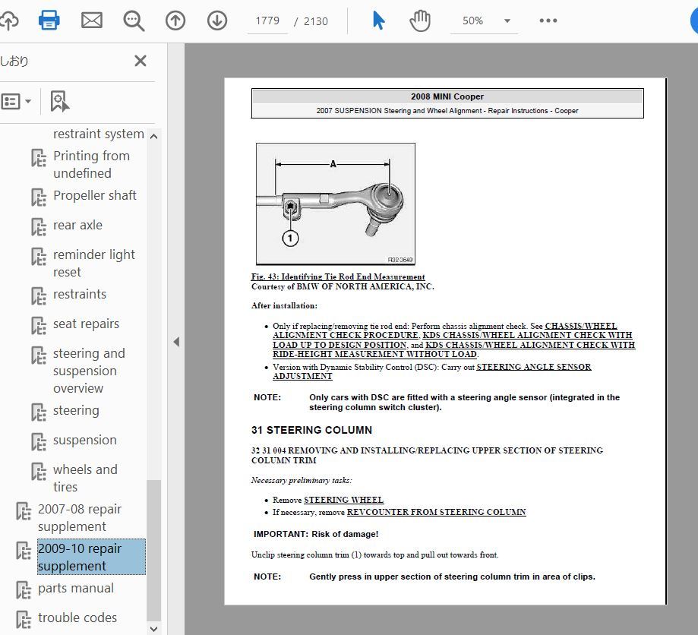Click bookmark icon beside reminder light reset
Screen dimensions: 698x635
tap(39, 257)
